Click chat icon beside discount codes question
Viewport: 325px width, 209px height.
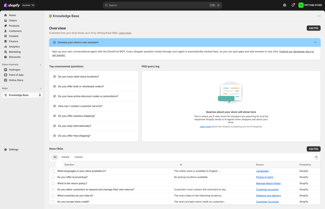tap(55, 96)
